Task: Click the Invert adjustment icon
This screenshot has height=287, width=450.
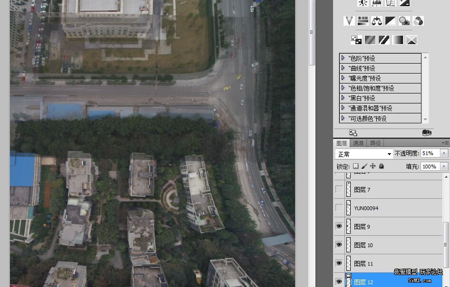Action: (356, 40)
